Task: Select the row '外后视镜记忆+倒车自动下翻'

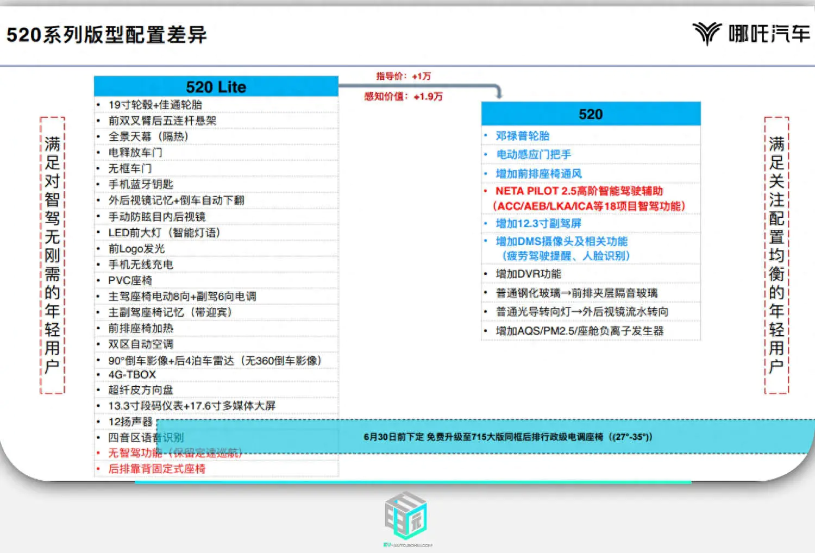Action: tap(216, 200)
